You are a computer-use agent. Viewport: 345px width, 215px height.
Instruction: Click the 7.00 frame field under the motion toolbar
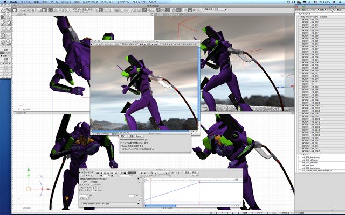point(127,176)
